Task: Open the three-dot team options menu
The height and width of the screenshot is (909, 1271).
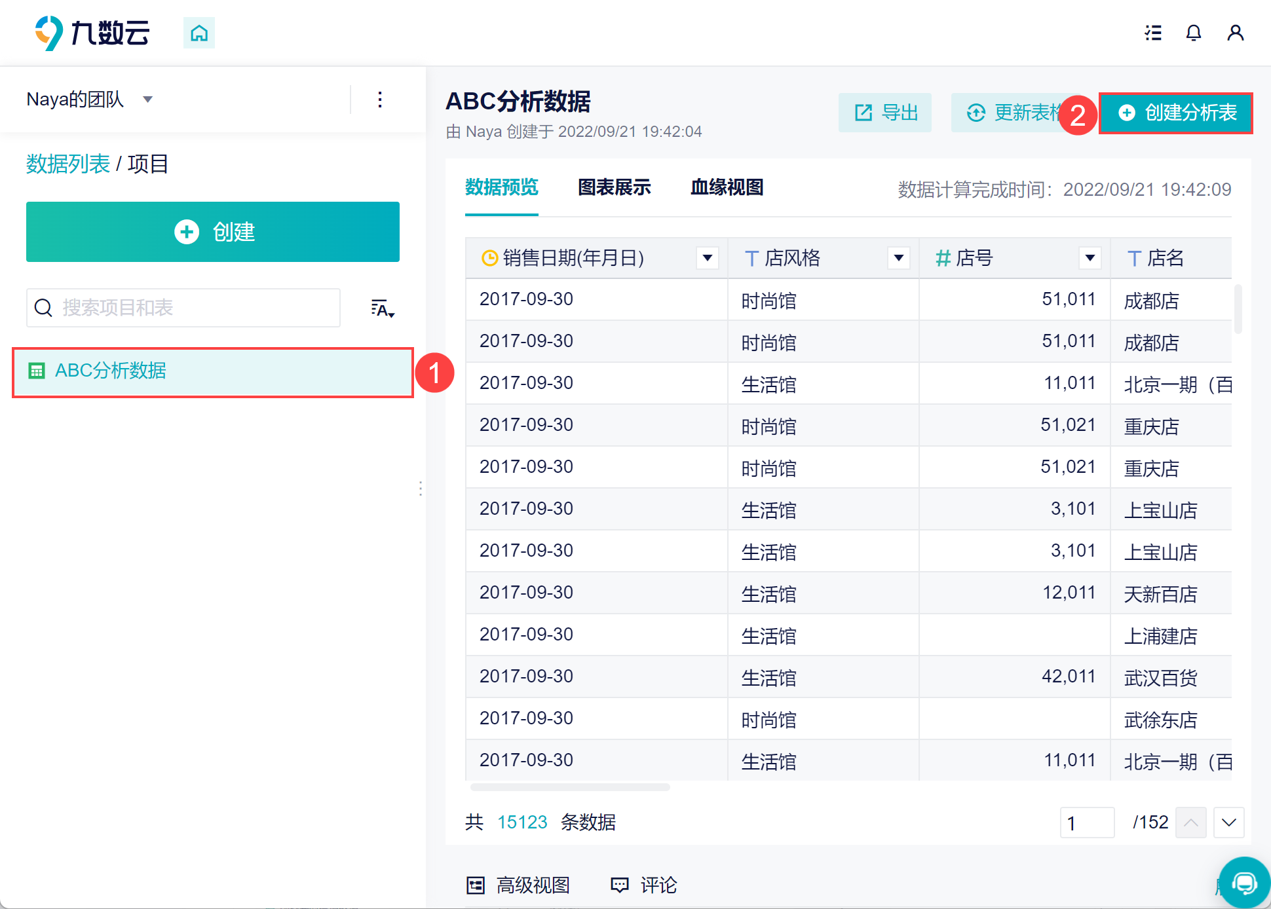Action: (380, 100)
